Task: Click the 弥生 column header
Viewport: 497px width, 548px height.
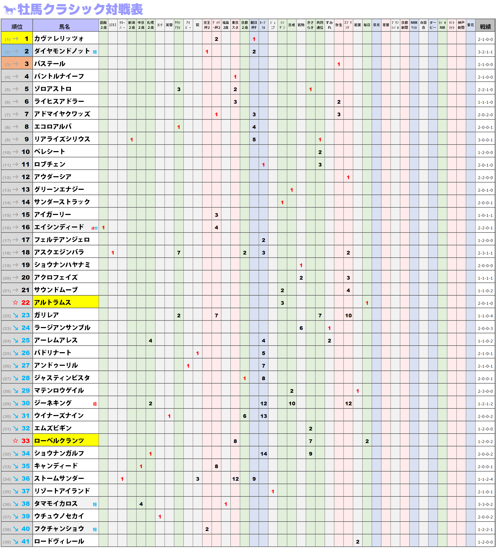Action: (x=339, y=25)
